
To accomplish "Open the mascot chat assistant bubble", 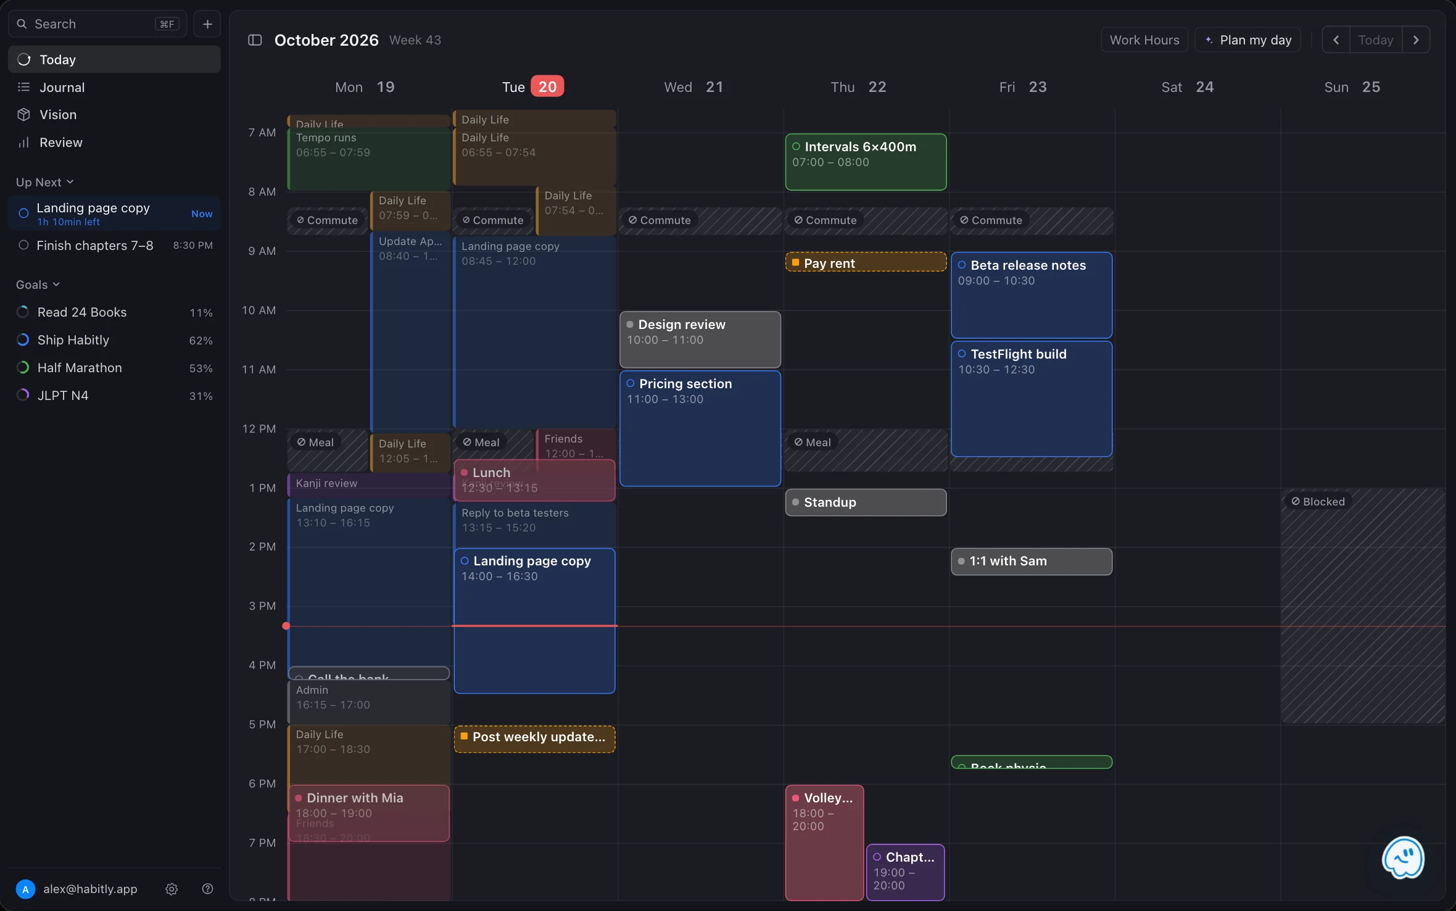I will point(1403,857).
